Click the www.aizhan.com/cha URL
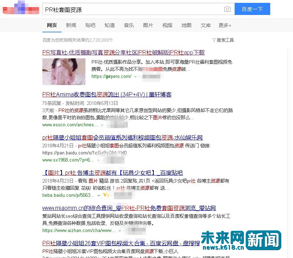Image resolution: width=293 pixels, height=258 pixels. (x=79, y=231)
